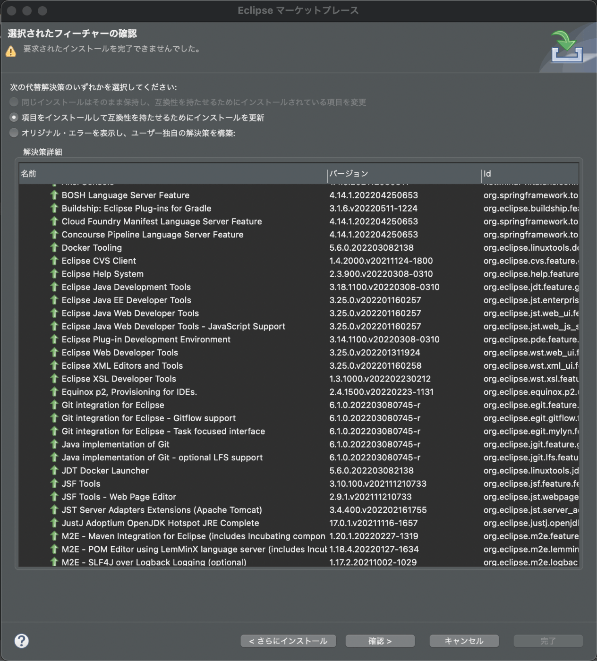Click update arrow icon for BOSH Language Server Feature
Viewport: 597px width, 661px height.
54,195
